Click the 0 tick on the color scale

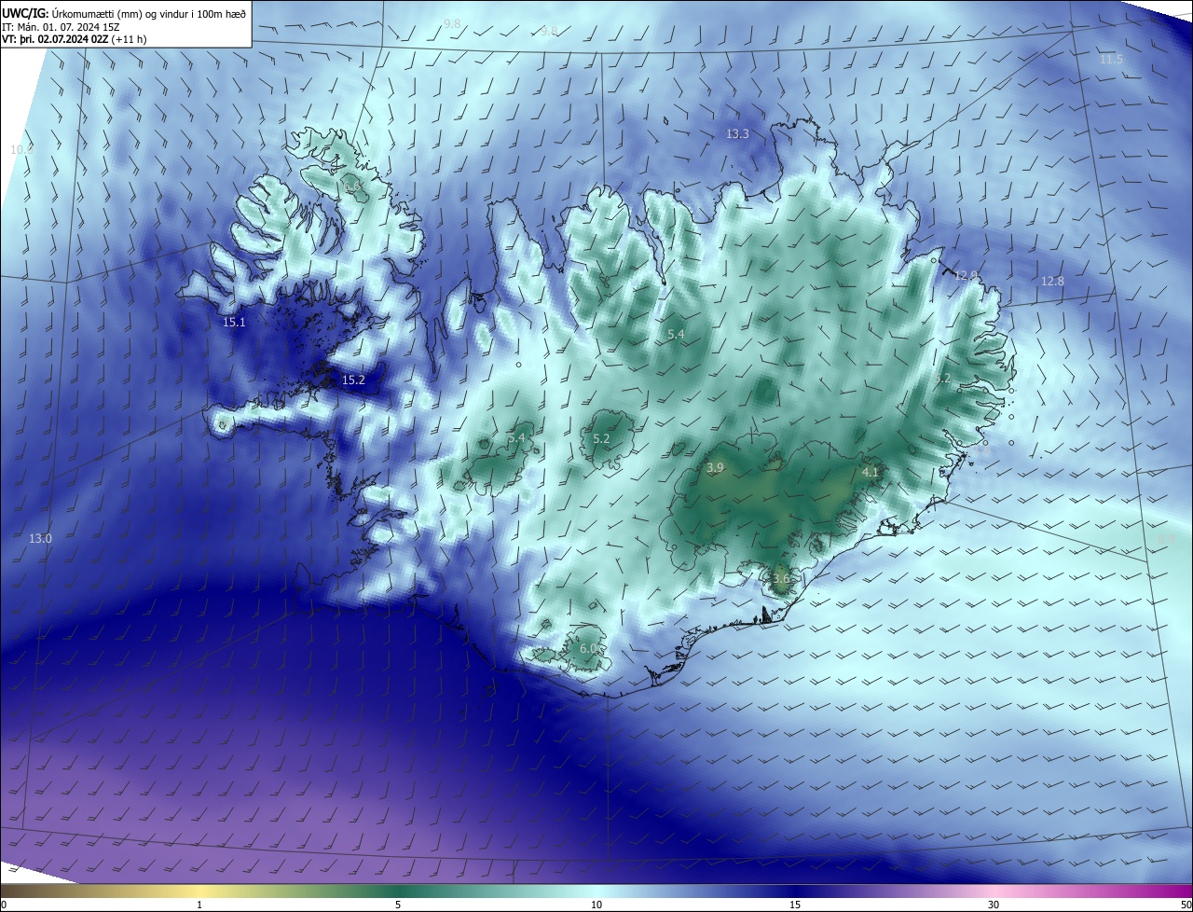click(x=4, y=905)
